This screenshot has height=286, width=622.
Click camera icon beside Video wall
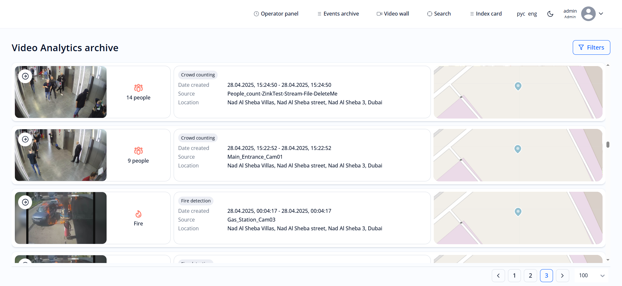coord(379,14)
